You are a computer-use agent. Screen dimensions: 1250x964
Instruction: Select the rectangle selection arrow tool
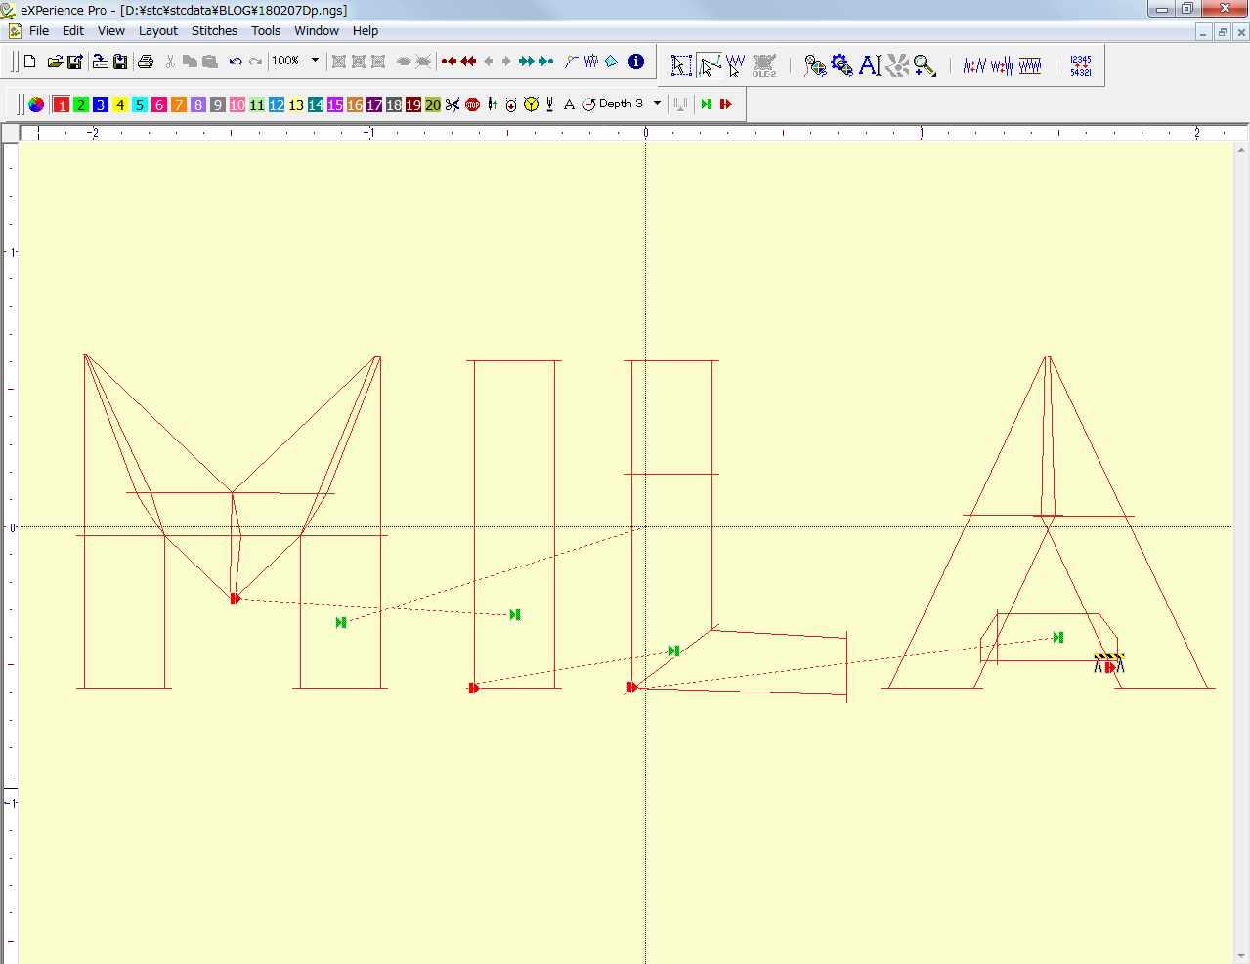[x=681, y=65]
